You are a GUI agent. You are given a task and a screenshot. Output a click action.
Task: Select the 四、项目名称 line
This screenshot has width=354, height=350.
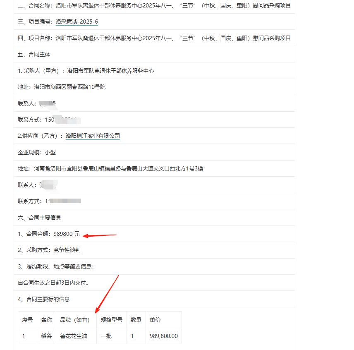pos(154,38)
